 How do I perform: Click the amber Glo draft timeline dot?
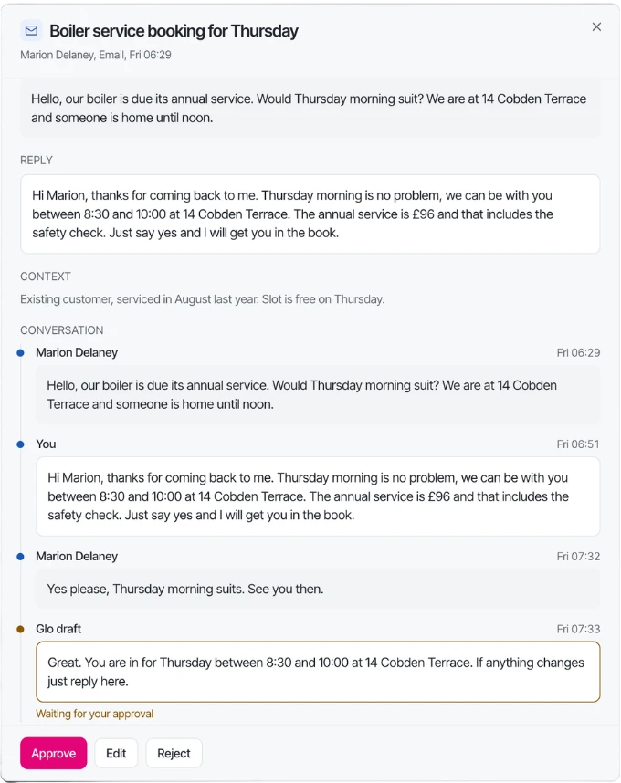(x=20, y=629)
